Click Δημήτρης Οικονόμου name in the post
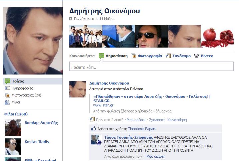The height and width of the screenshot is (161, 239). pos(109,83)
